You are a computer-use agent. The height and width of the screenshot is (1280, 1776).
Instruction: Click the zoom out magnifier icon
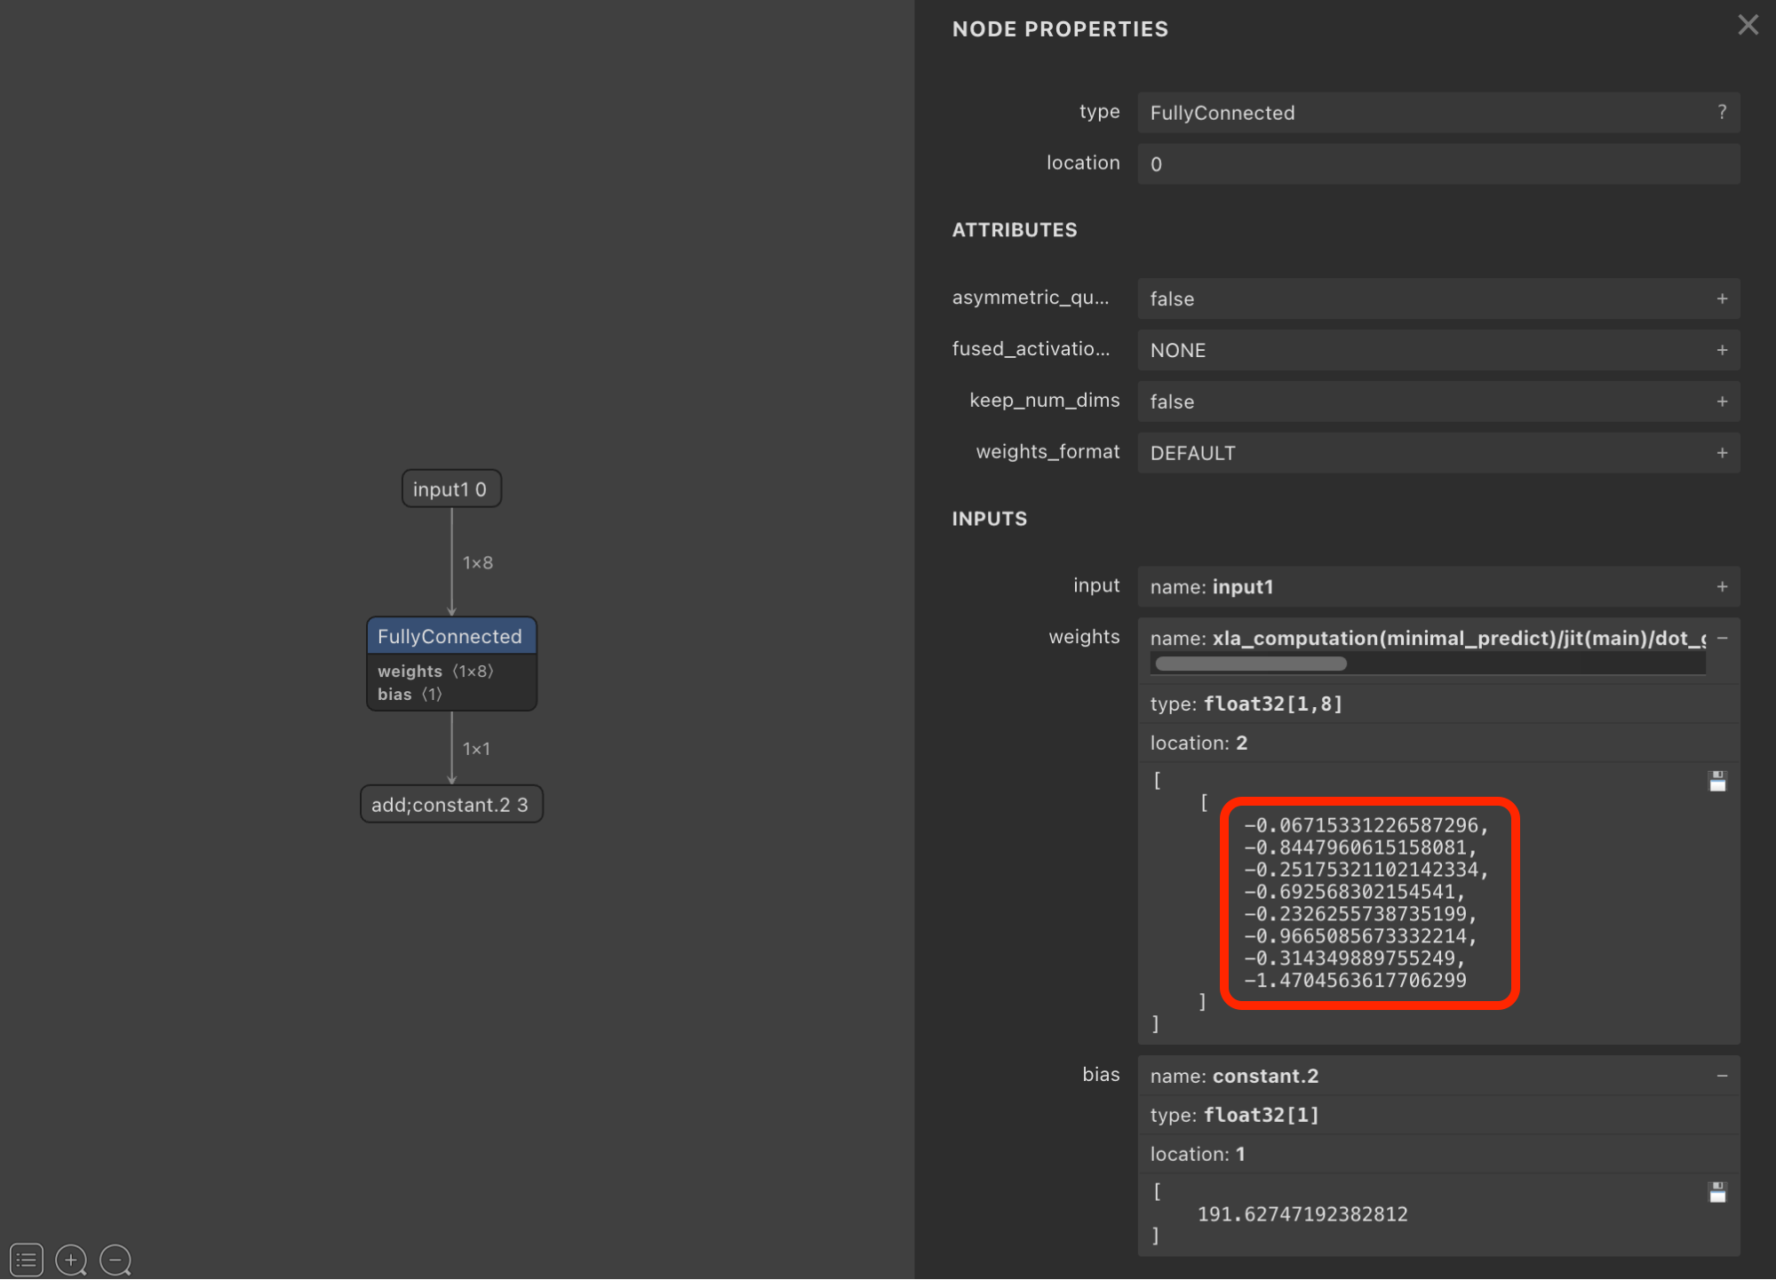click(x=115, y=1260)
